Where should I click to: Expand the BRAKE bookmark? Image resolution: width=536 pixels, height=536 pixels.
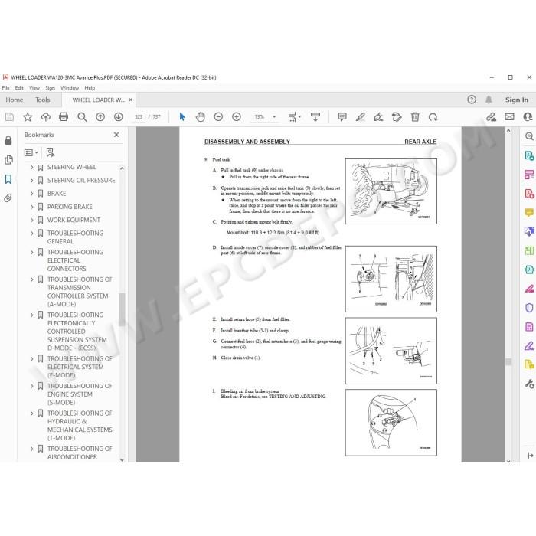coord(31,194)
